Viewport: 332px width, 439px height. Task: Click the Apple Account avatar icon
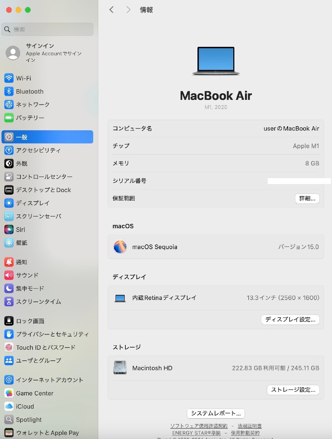[13, 53]
